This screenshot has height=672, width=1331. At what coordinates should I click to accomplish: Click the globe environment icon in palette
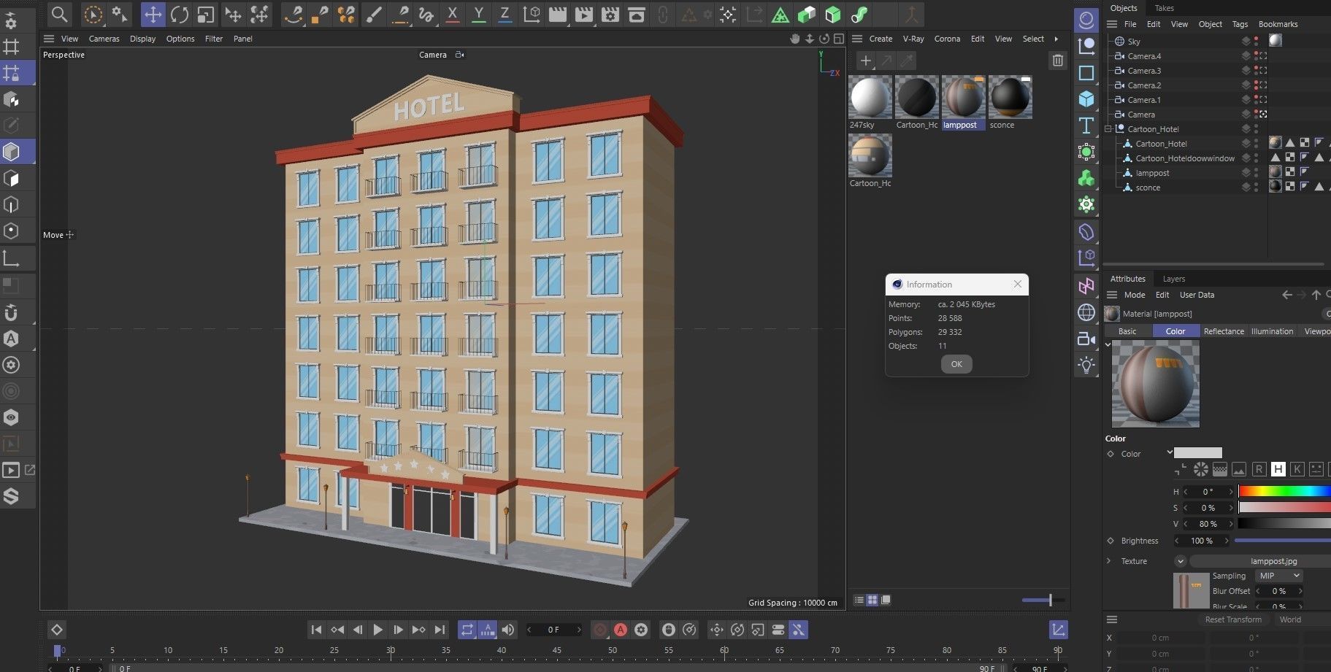coord(1086,312)
